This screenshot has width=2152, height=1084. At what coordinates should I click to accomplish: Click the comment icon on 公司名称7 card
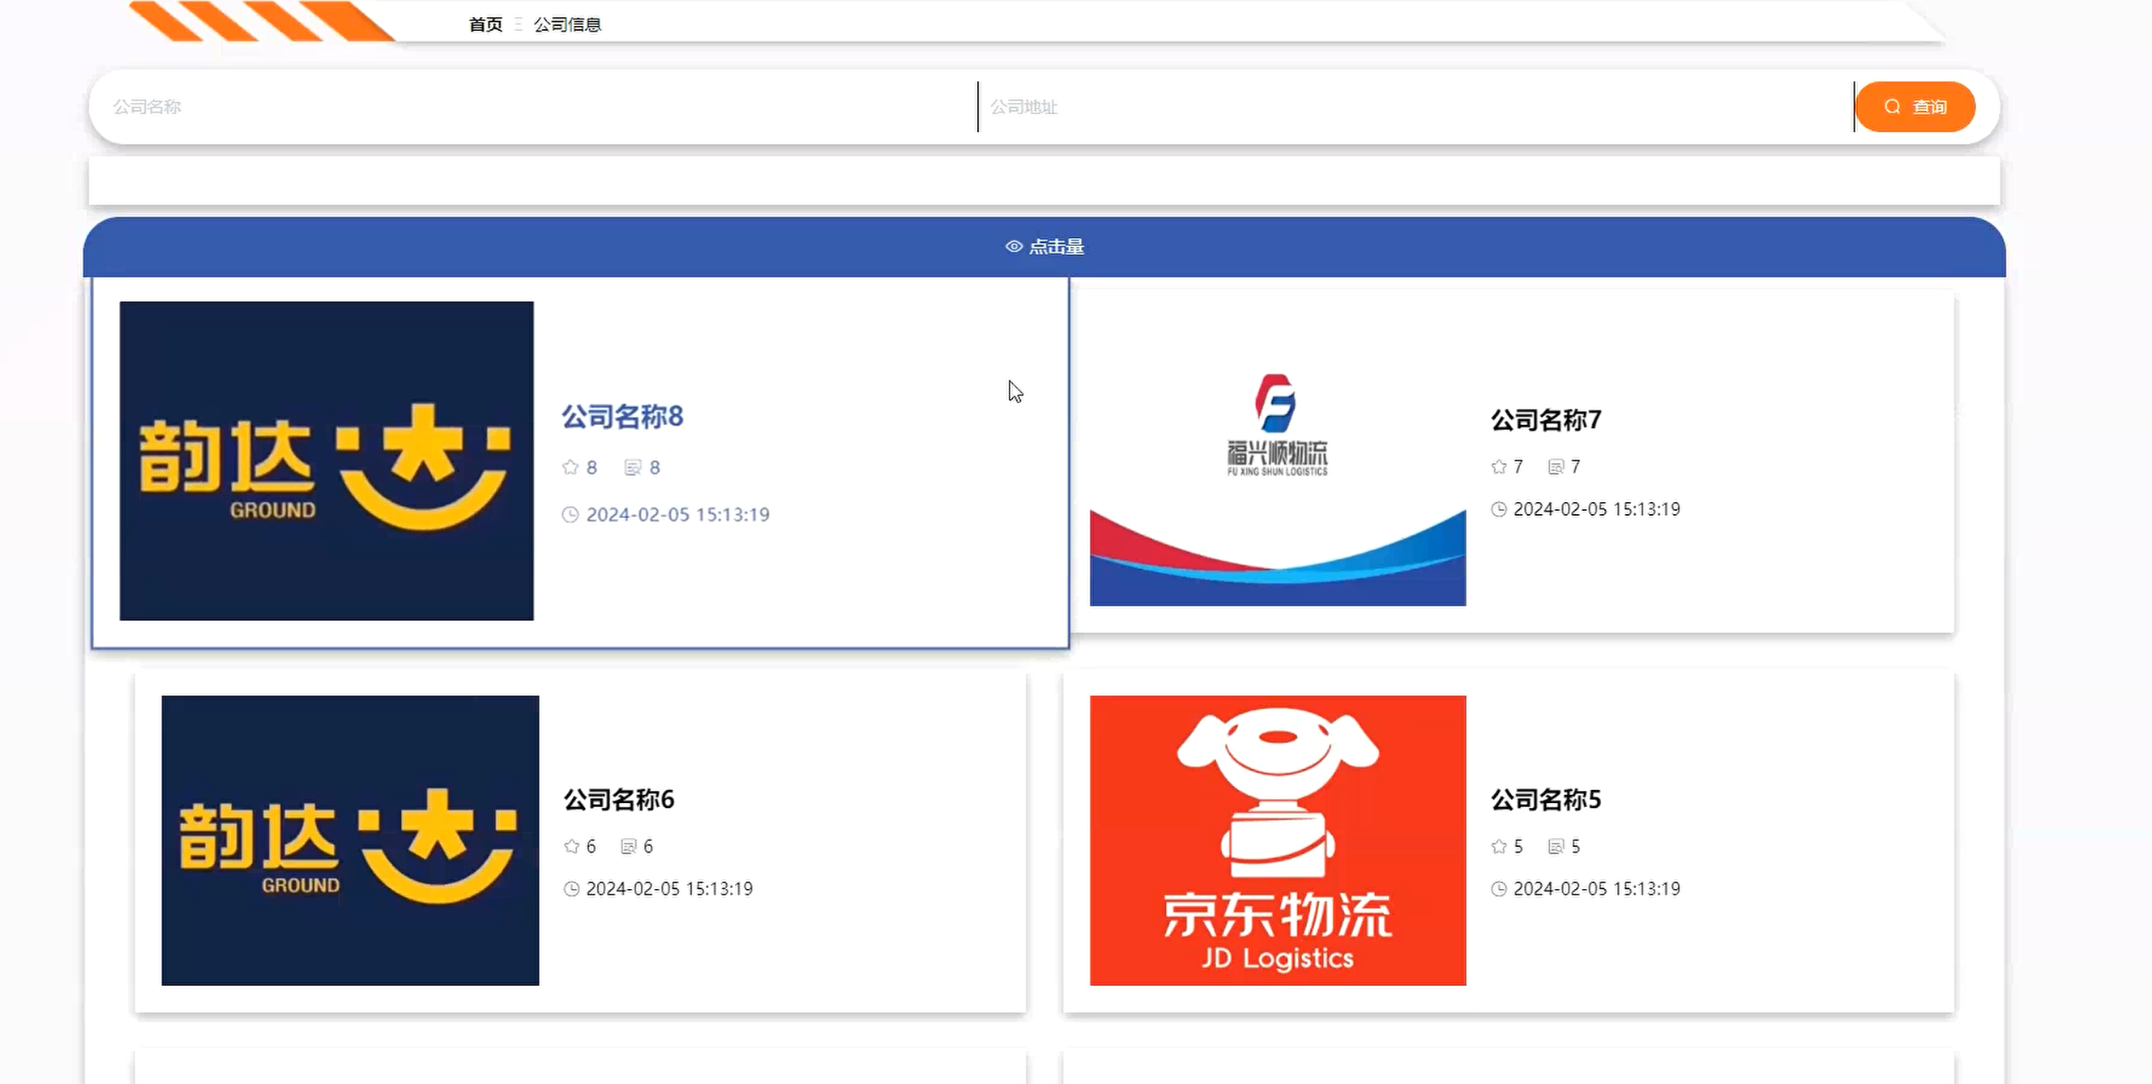1556,466
